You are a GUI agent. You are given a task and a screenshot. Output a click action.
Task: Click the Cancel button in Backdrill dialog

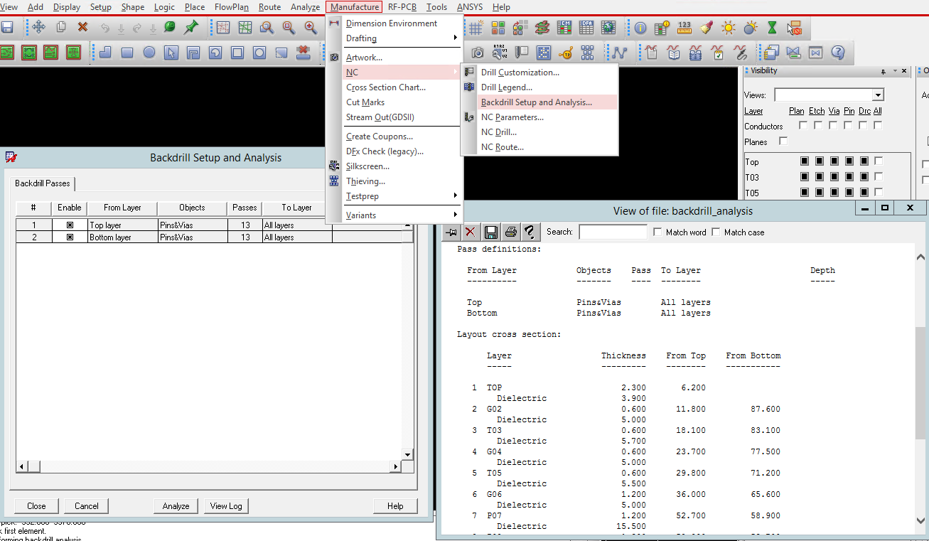pyautogui.click(x=87, y=506)
